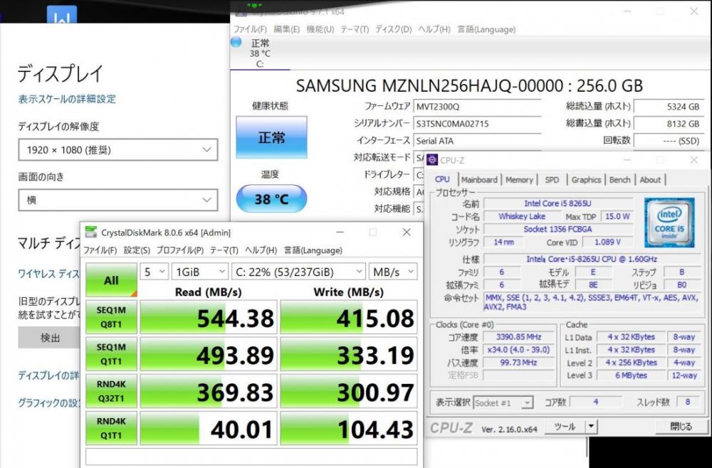Select the CPU tab in CPU-Z
712x468 pixels.
(x=442, y=179)
